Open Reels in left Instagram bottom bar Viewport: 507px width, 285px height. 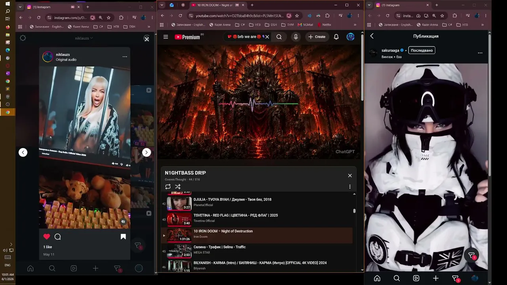(x=74, y=268)
